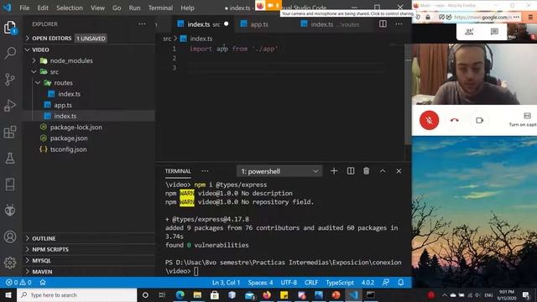Open the Run menu

134,8
